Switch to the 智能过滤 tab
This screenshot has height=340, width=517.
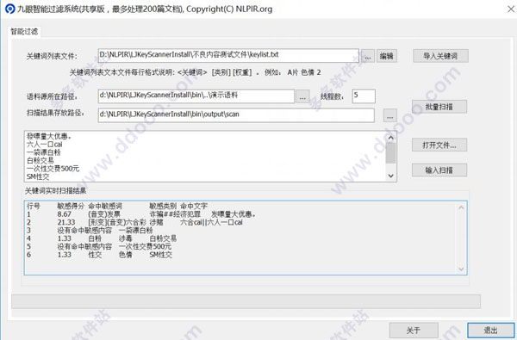[24, 32]
